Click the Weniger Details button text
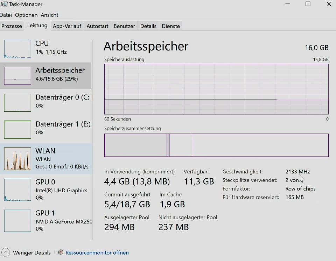 (32, 253)
